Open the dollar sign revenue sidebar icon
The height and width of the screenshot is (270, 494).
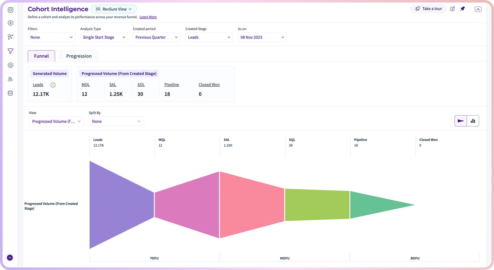coord(11,23)
